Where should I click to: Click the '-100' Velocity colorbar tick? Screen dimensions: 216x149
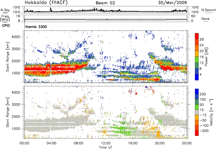pyautogui.click(x=204, y=126)
